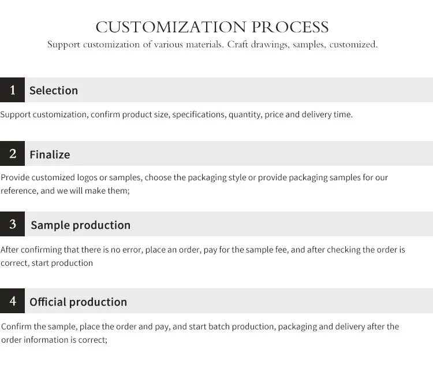Click the black number 1 badge
Viewport: 433px width, 371px height.
[x=13, y=90]
